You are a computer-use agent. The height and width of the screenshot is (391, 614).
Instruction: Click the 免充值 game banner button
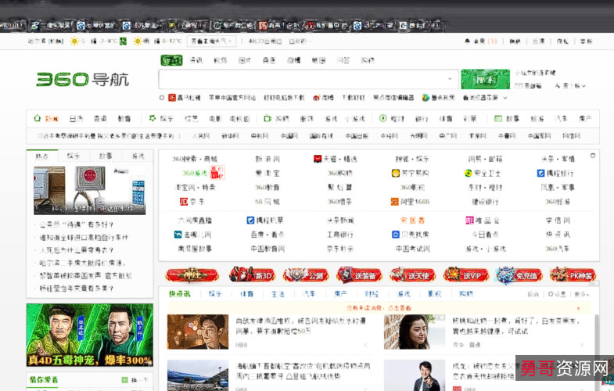click(519, 275)
